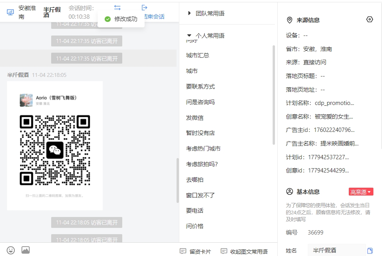Click the 创意名称 被宠爱的女生... value

pyautogui.click(x=334, y=117)
